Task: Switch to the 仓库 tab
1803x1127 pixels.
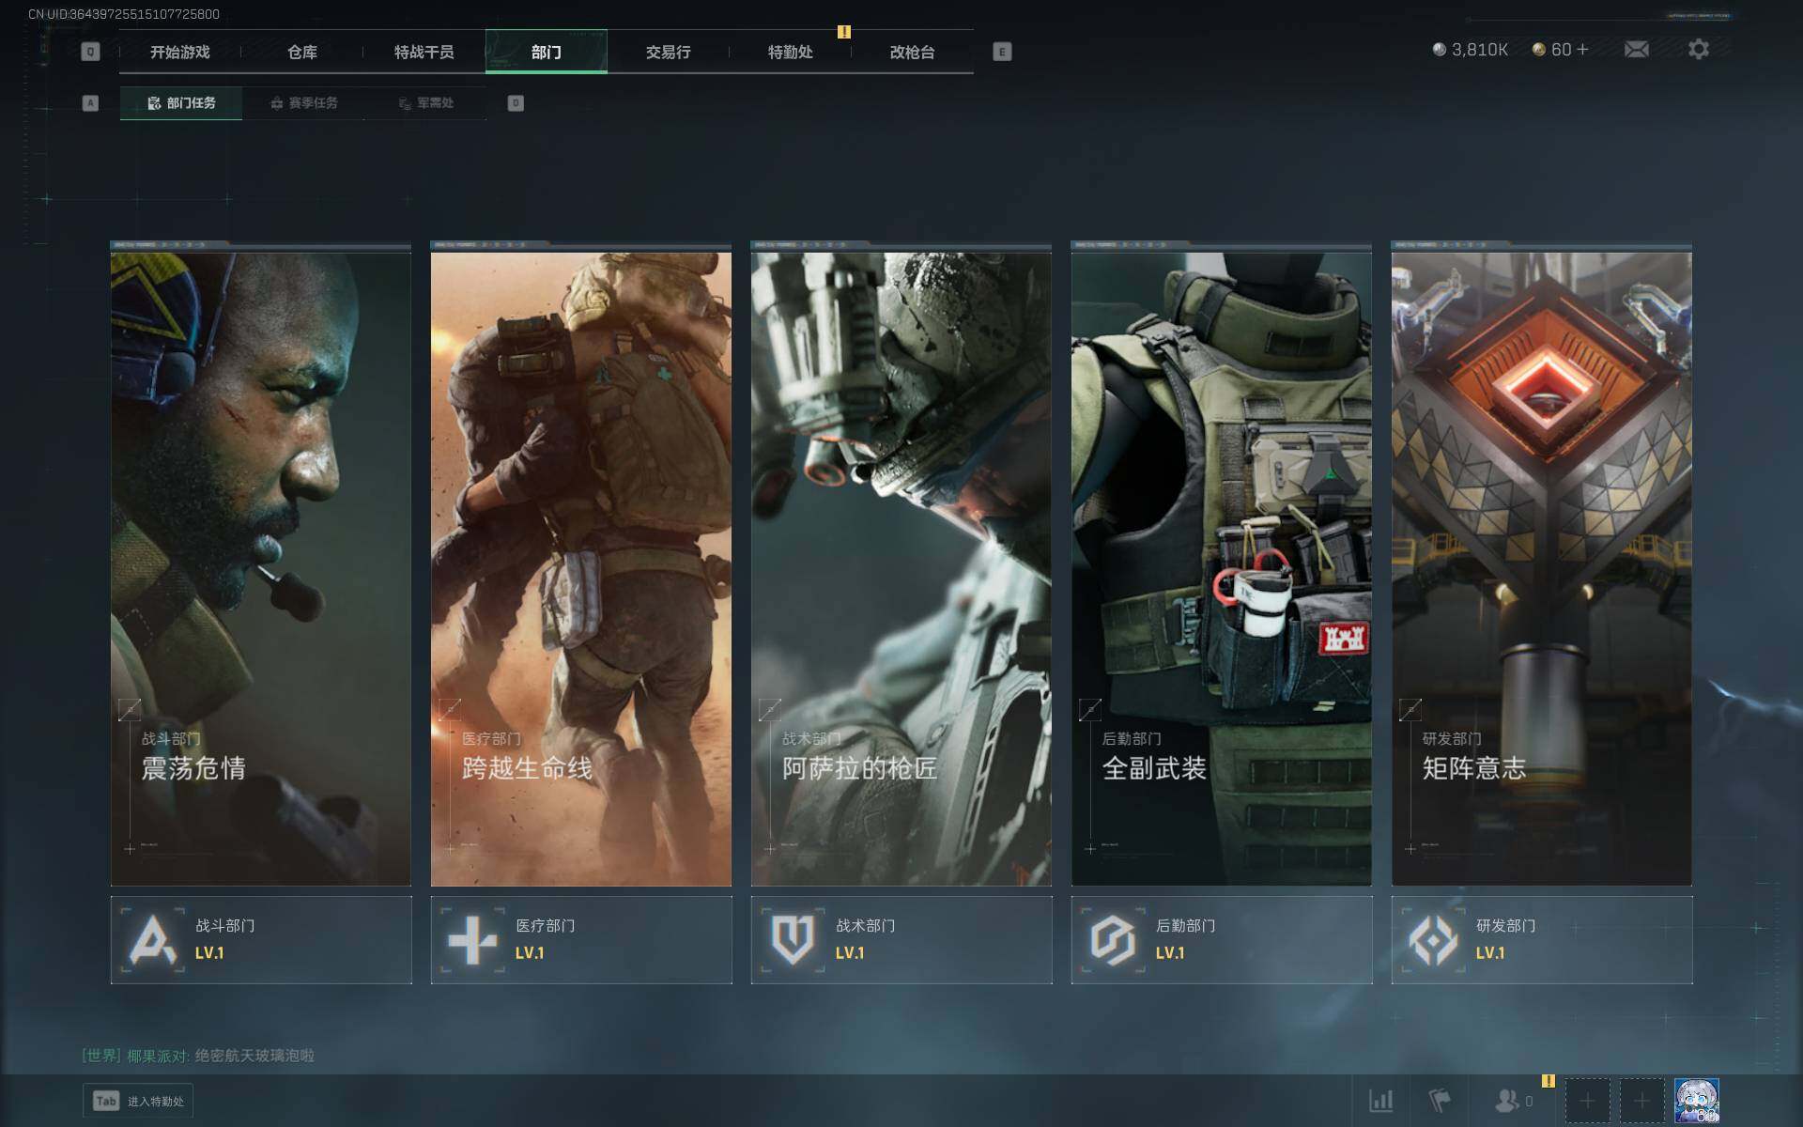Action: coord(301,52)
